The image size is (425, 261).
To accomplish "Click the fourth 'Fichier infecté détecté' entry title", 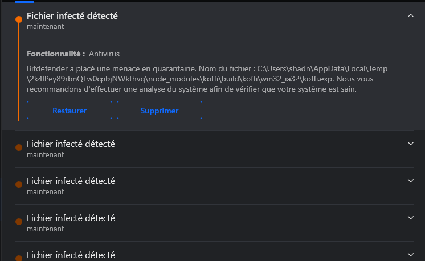I will click(x=71, y=218).
